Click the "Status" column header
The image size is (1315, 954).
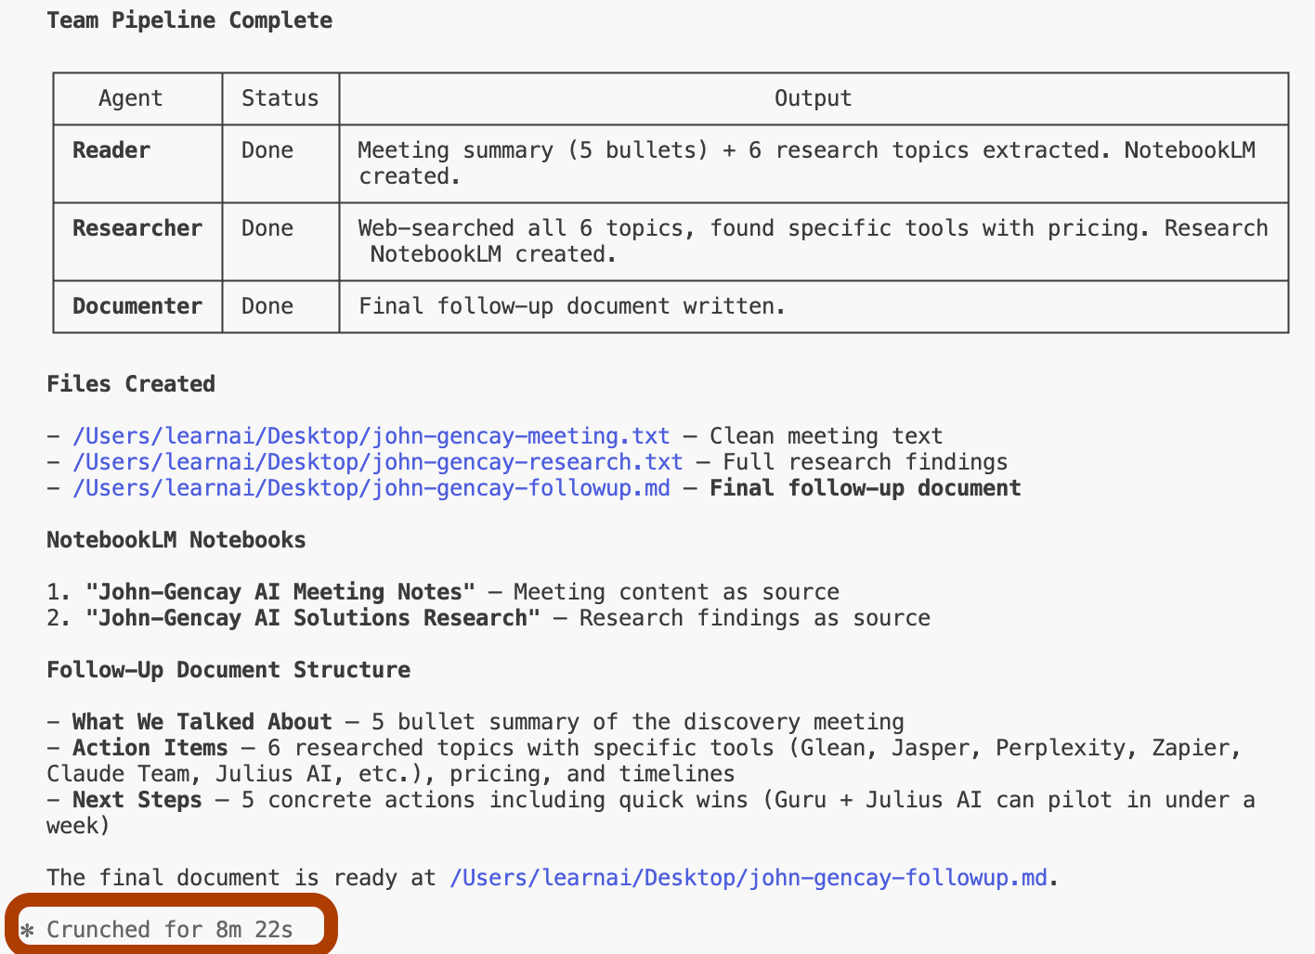[280, 98]
